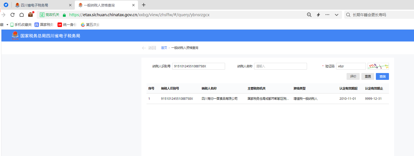Expand the favorites dropdown arrow in bookmarks bar
This screenshot has height=156, width=414.
pyautogui.click(x=7, y=25)
